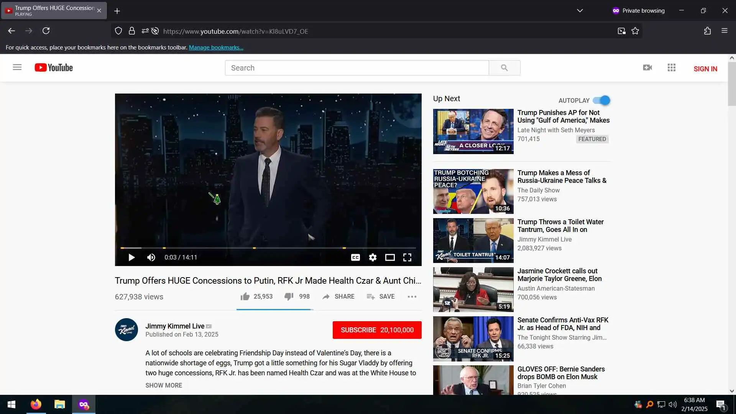Open video settings gear icon
Viewport: 736px width, 414px height.
coord(373,257)
